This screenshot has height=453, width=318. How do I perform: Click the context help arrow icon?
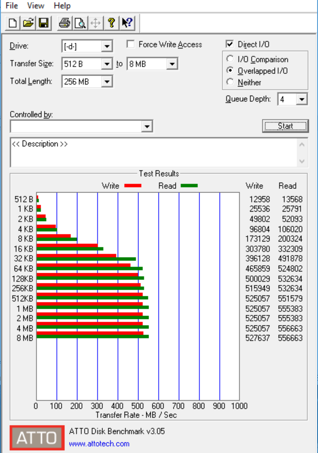coord(127,23)
